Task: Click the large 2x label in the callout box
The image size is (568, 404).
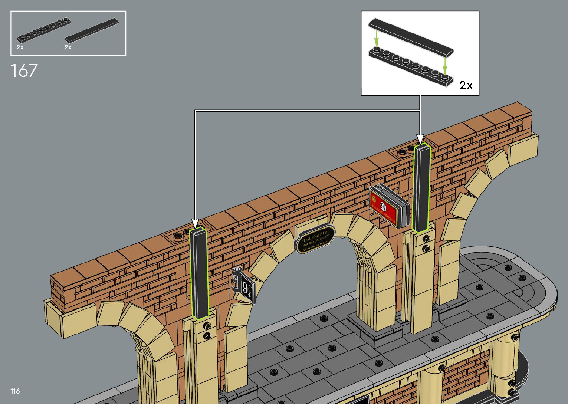Action: [x=466, y=85]
